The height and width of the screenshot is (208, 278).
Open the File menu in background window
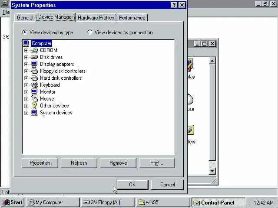(6, 12)
